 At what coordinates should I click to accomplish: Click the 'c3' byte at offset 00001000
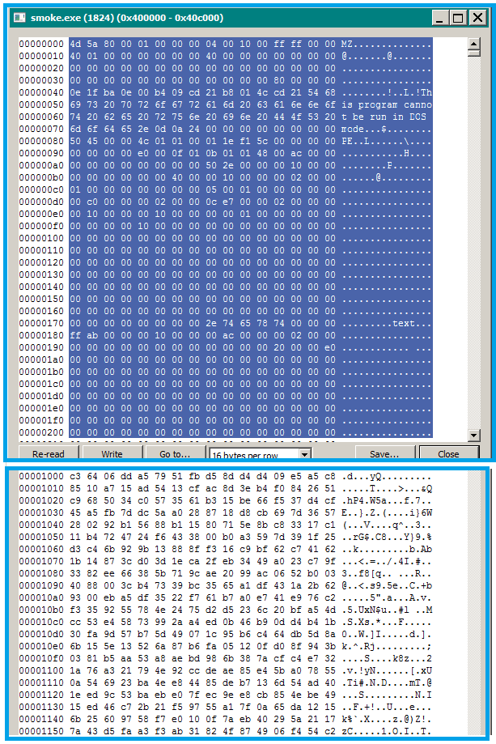click(75, 475)
